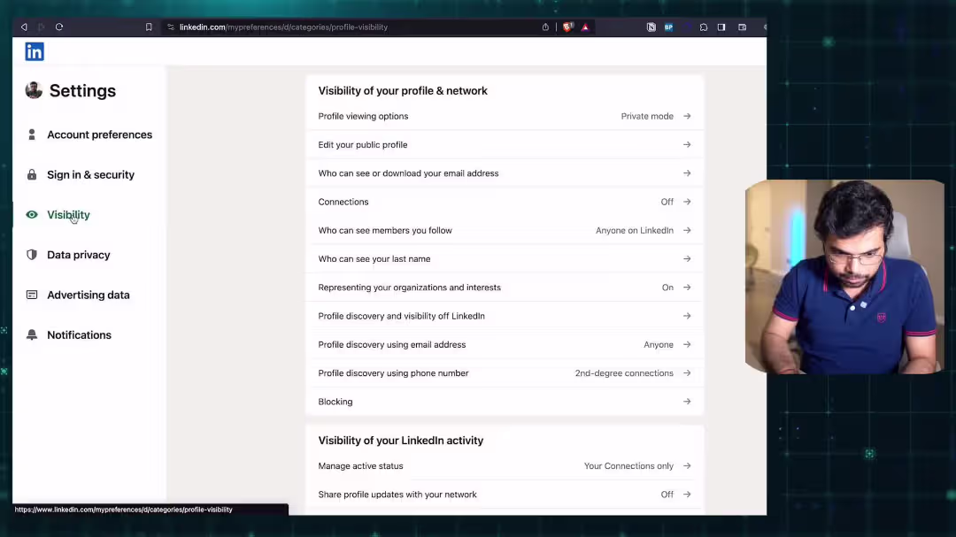This screenshot has width=956, height=537.
Task: Open the Advertising data section
Action: click(x=78, y=295)
